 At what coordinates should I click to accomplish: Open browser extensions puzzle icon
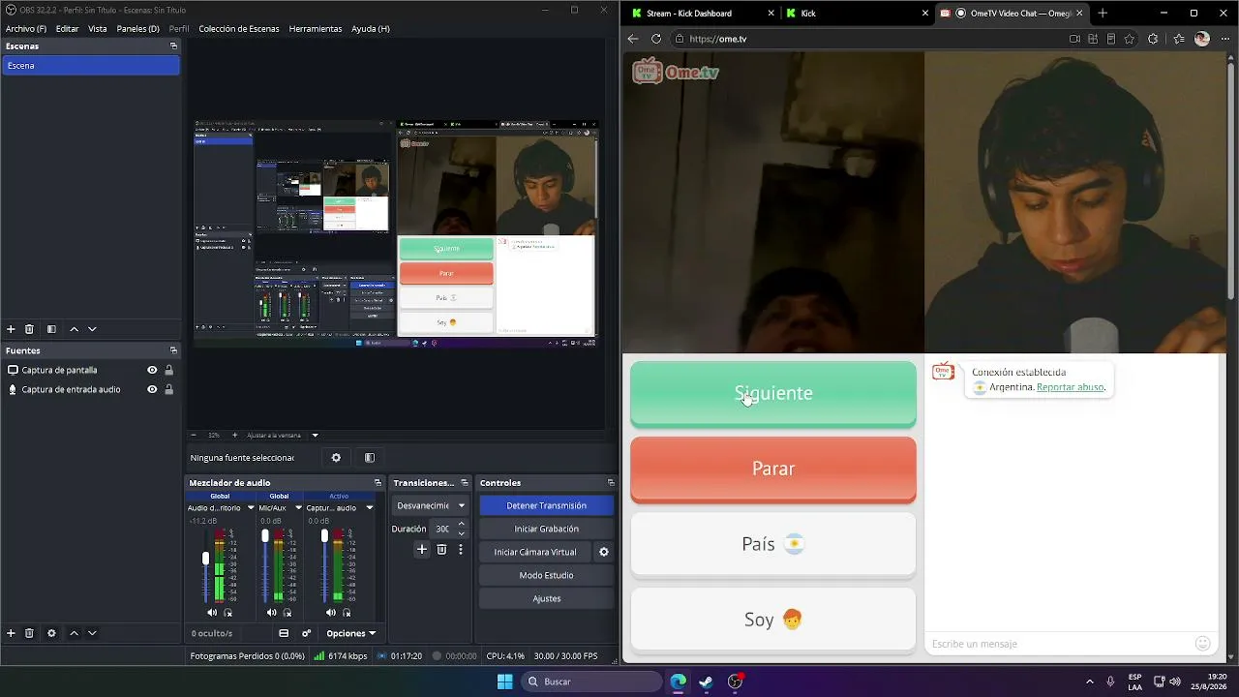(1153, 39)
